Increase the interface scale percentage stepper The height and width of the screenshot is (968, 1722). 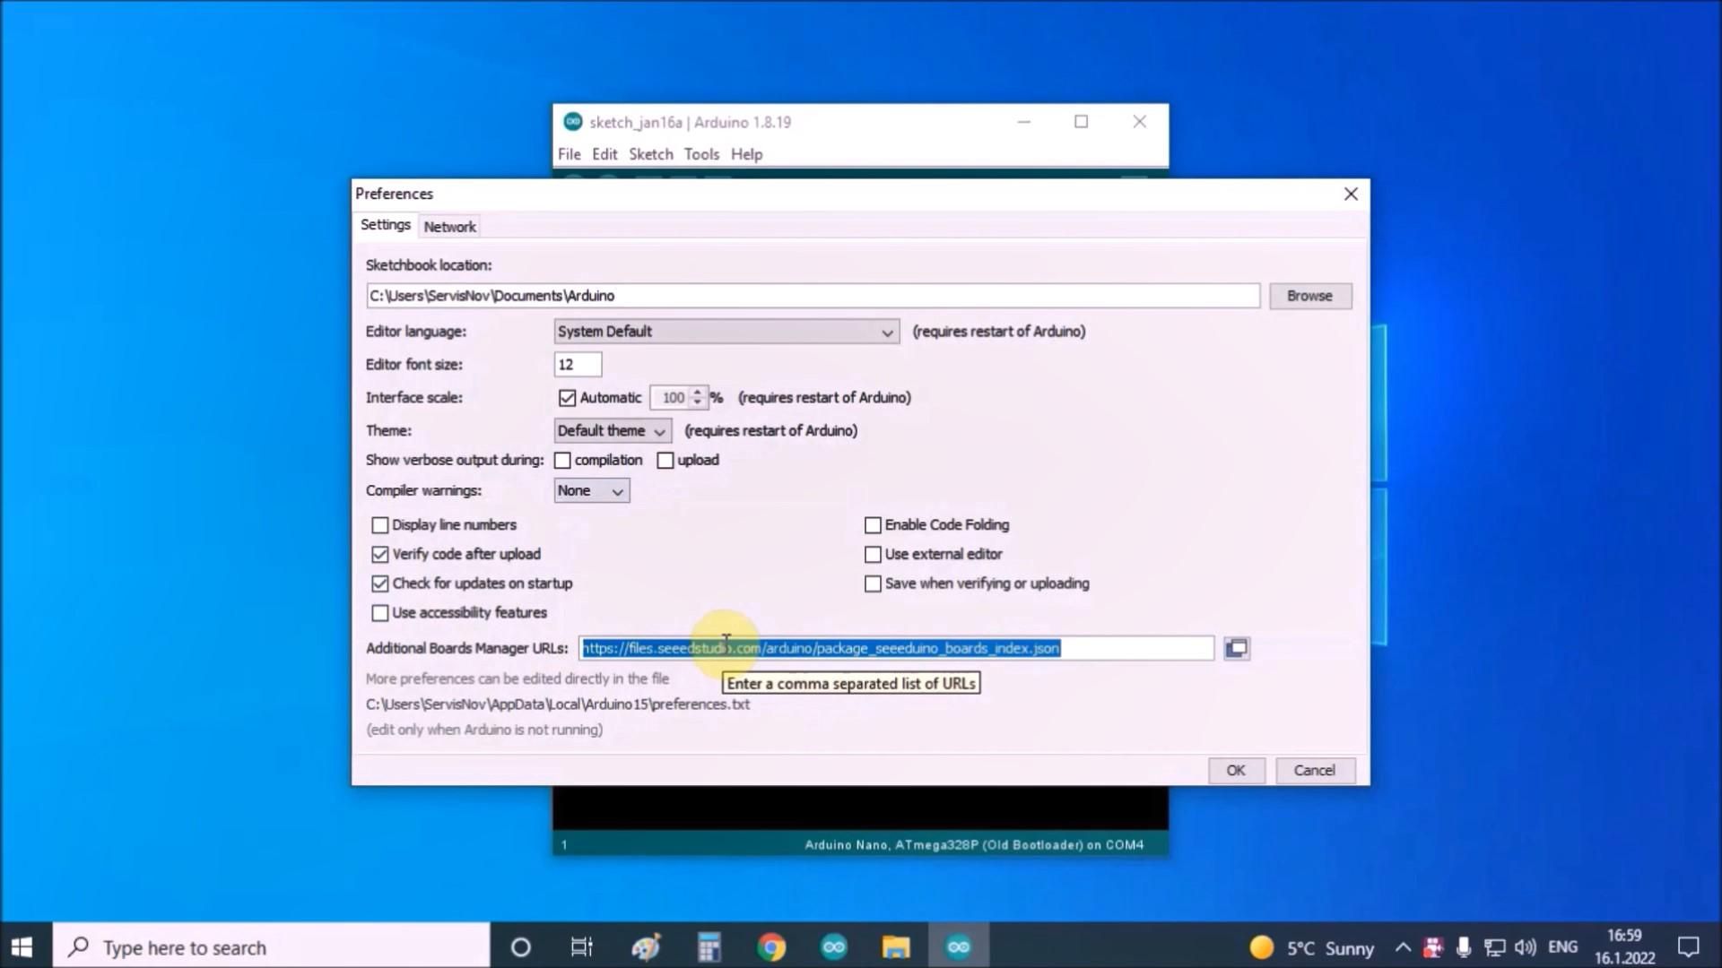tap(697, 393)
